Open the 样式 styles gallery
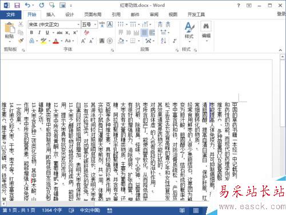 pos(189,31)
